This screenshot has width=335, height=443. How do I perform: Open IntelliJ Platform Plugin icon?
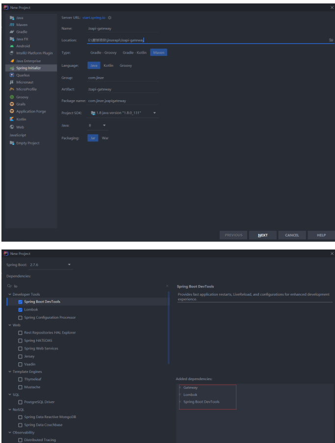12,53
